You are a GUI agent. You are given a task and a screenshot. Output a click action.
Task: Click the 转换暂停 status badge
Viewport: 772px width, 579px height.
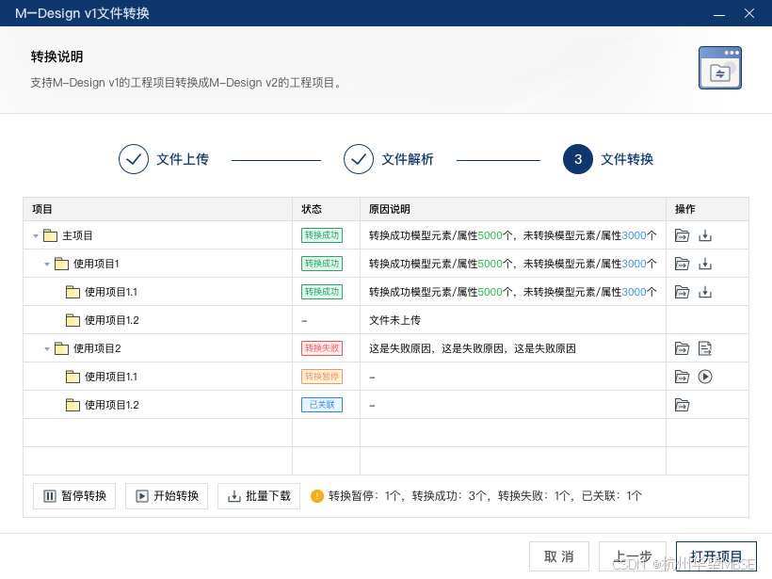(x=322, y=377)
